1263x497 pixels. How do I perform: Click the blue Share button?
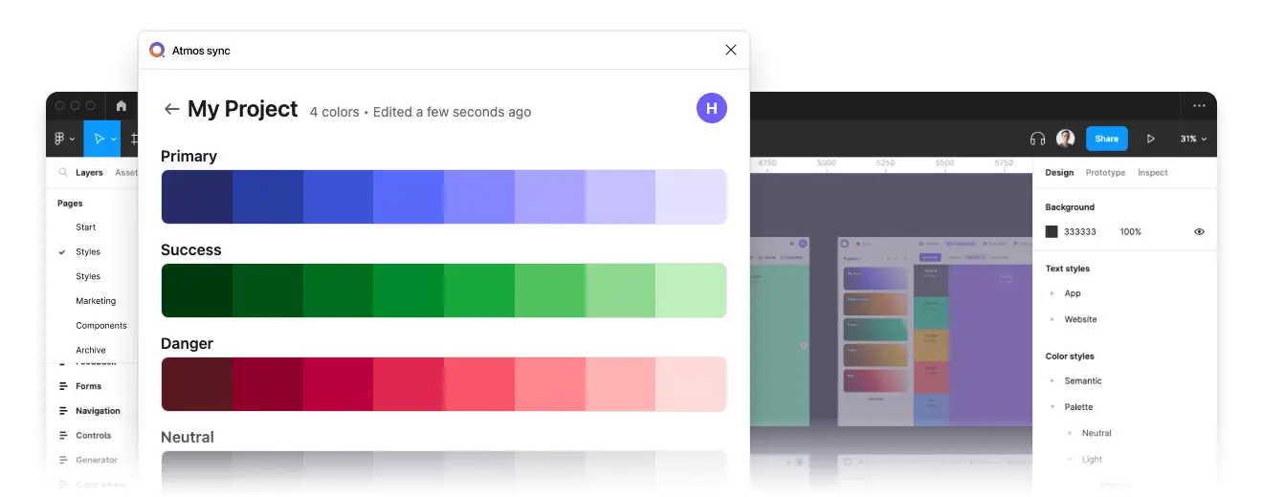pos(1107,139)
